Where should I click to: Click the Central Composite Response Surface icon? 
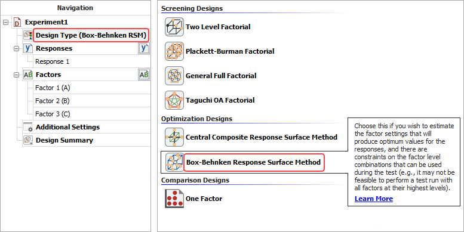[174, 137]
